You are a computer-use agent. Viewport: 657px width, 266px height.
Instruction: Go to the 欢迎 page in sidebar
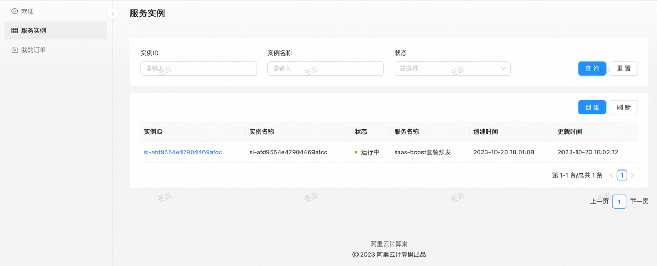coord(27,11)
